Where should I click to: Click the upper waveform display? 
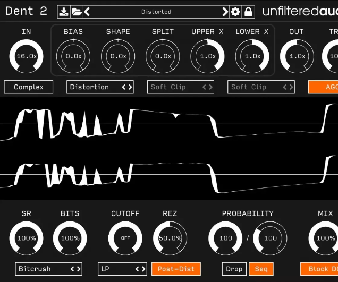[x=169, y=123]
